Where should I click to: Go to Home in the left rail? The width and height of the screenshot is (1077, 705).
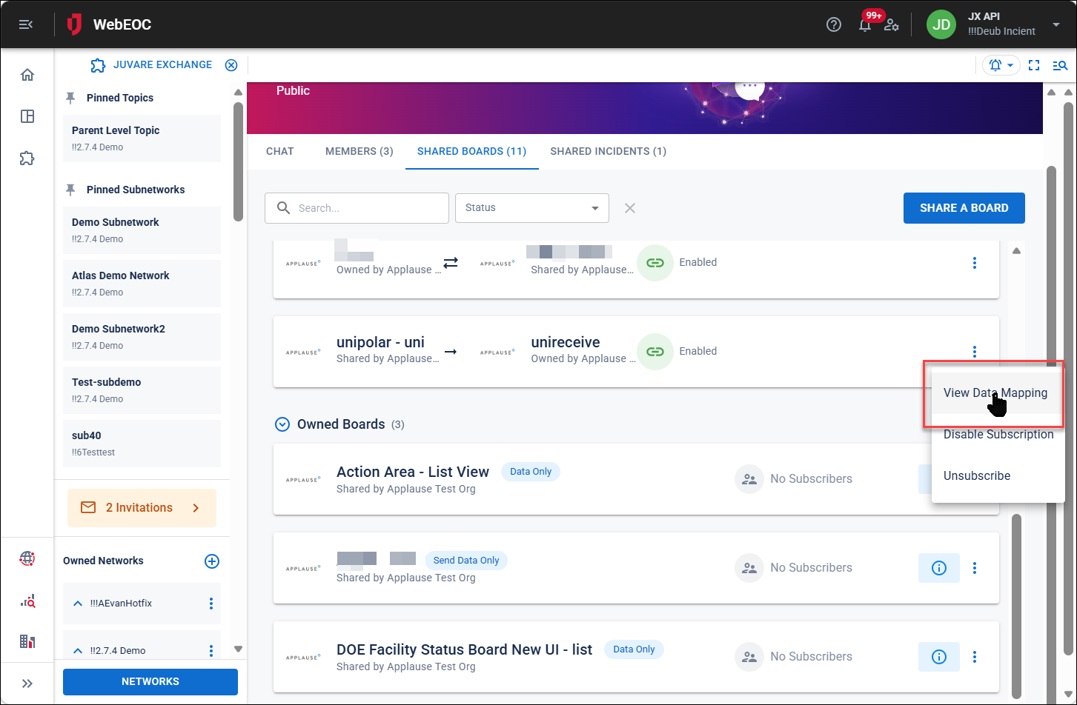pos(27,75)
